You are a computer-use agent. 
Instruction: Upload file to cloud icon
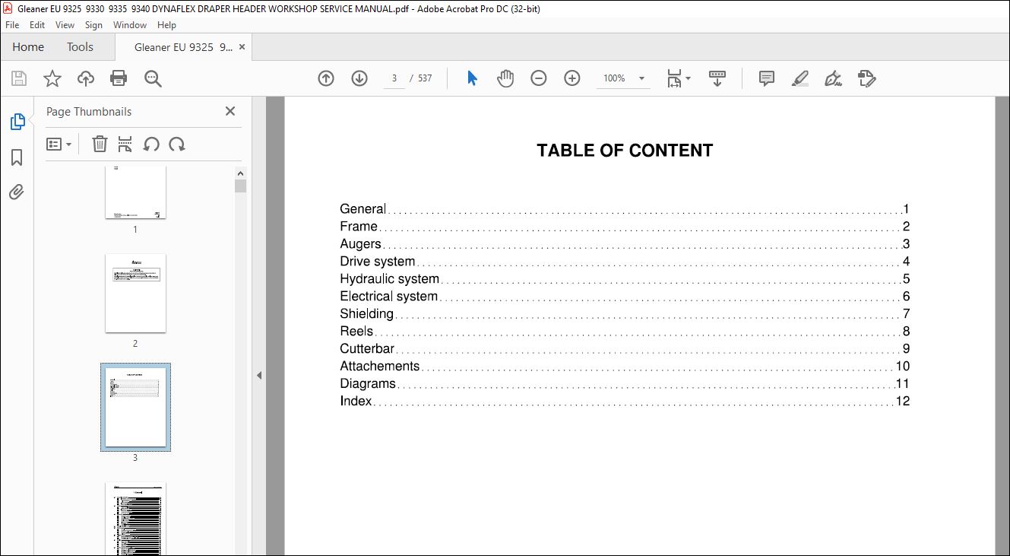(86, 78)
